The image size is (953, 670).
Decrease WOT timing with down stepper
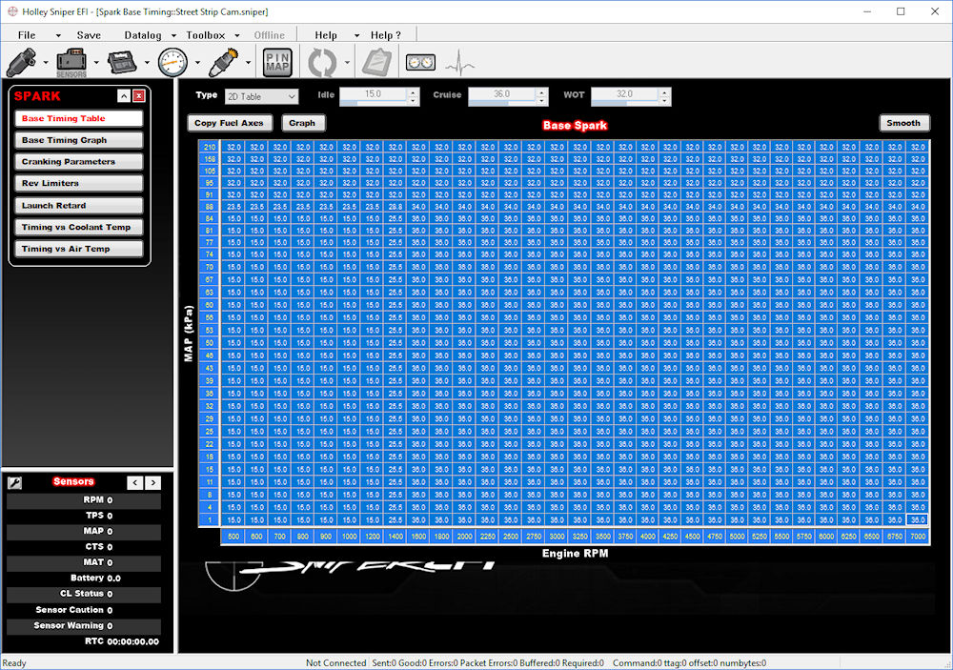pyautogui.click(x=665, y=100)
